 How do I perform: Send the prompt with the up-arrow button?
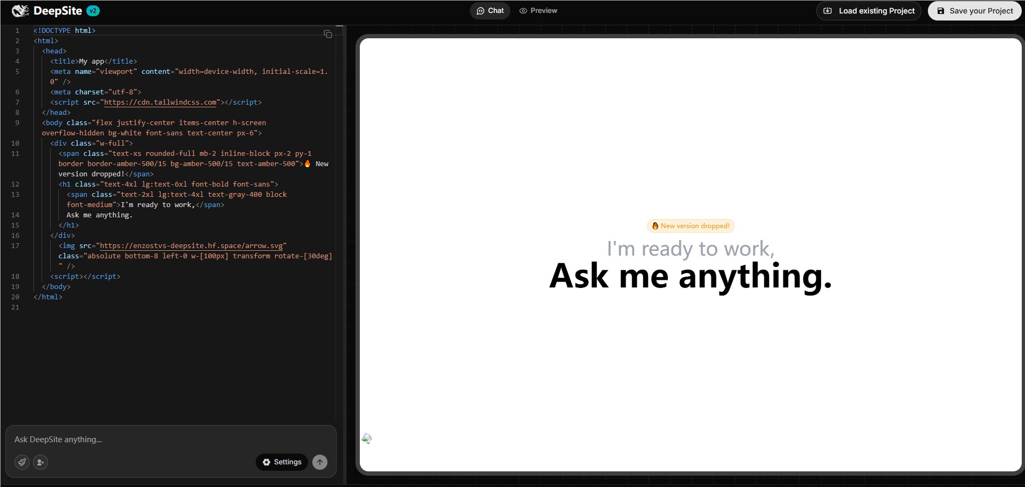click(320, 462)
